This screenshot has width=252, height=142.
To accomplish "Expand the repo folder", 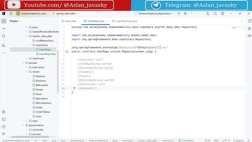I will 26,121.
